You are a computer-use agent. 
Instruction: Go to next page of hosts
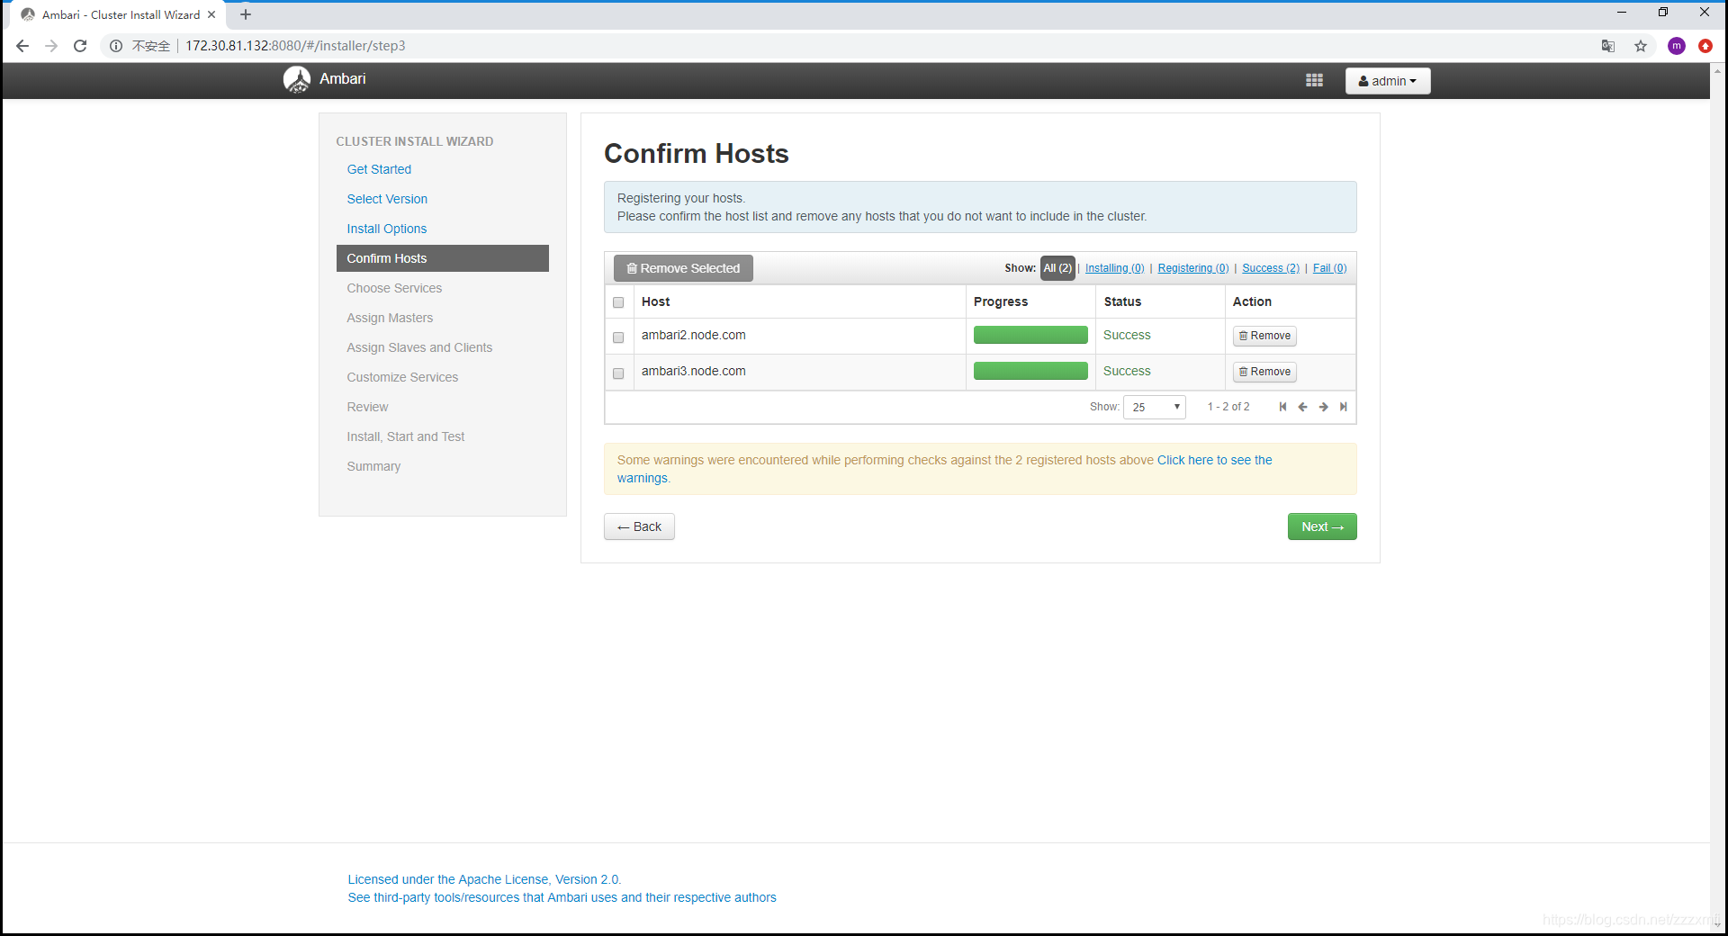click(1323, 407)
